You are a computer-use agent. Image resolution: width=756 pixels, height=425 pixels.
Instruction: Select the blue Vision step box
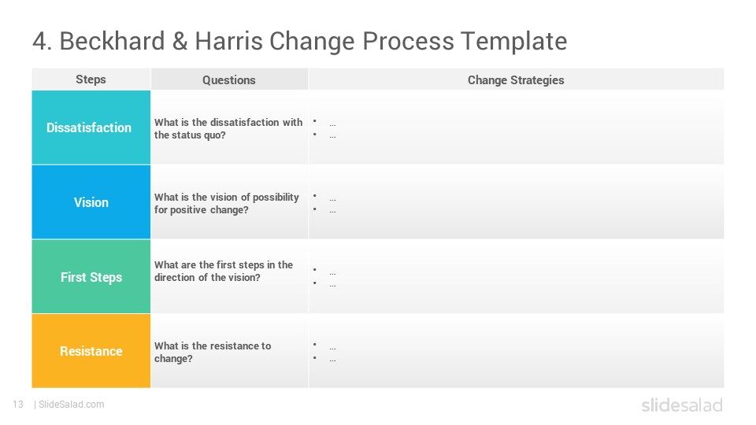[91, 202]
